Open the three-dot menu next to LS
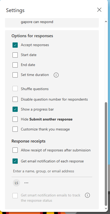This screenshot has height=214, width=110. 26,183
